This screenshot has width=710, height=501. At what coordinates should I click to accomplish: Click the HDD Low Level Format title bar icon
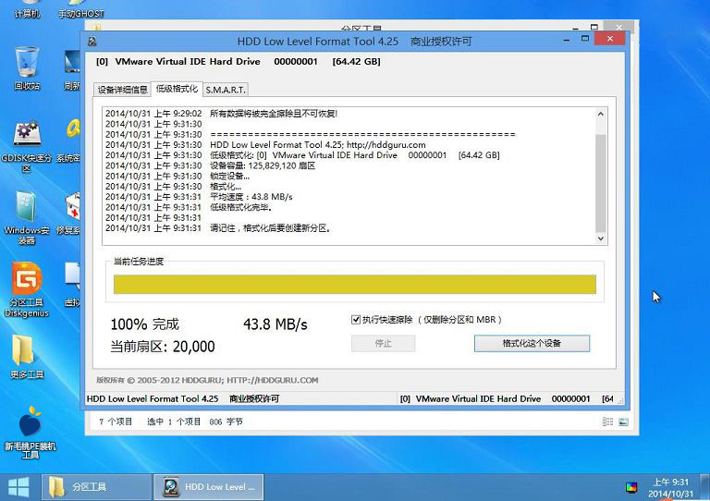click(92, 42)
